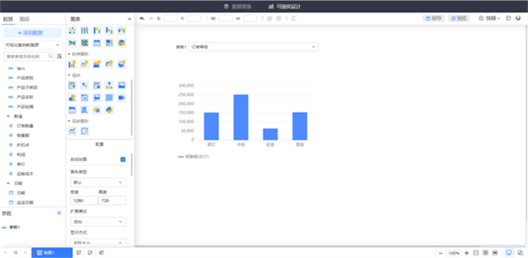Click the filter icon beside the field search

click(x=59, y=57)
